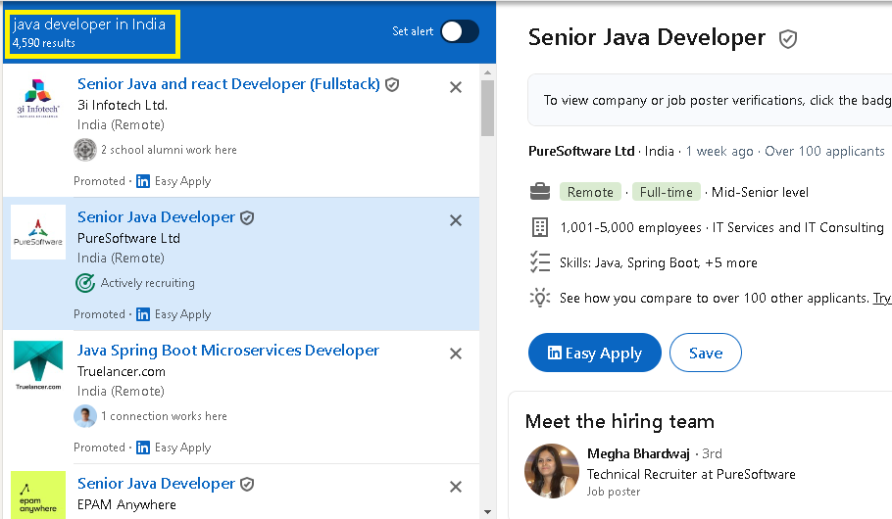This screenshot has height=519, width=892.
Task: Click scrollbar down arrow in job list
Action: click(x=487, y=512)
